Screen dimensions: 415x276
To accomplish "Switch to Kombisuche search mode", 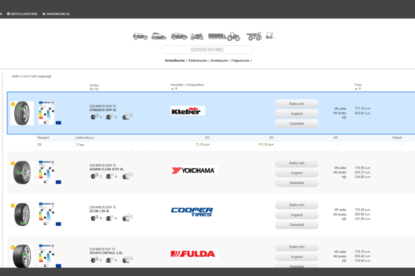I will tap(219, 61).
